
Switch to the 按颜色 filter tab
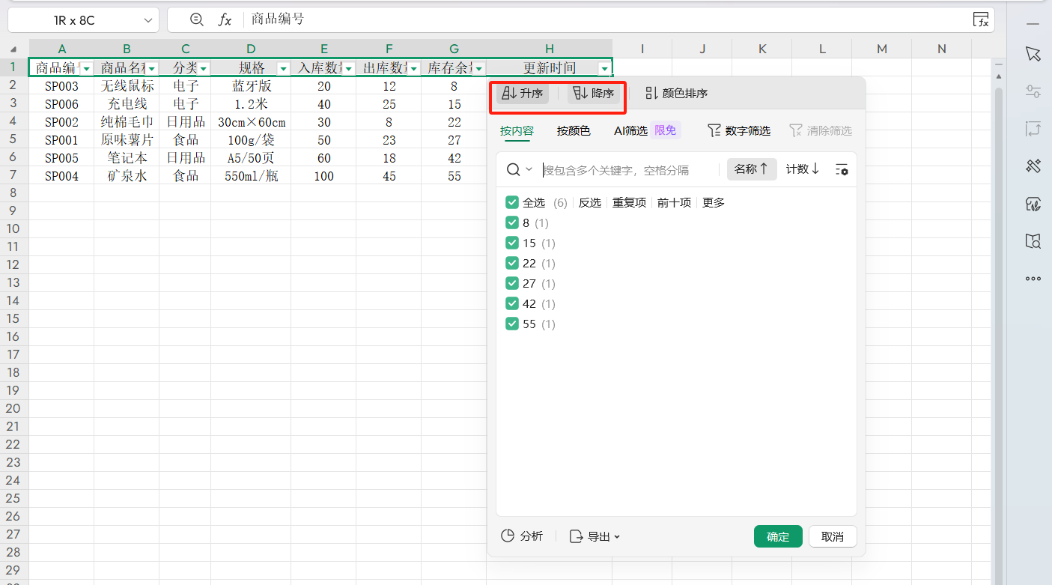click(574, 130)
